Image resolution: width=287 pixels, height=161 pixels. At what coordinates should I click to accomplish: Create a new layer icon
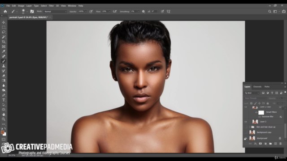coord(275,144)
